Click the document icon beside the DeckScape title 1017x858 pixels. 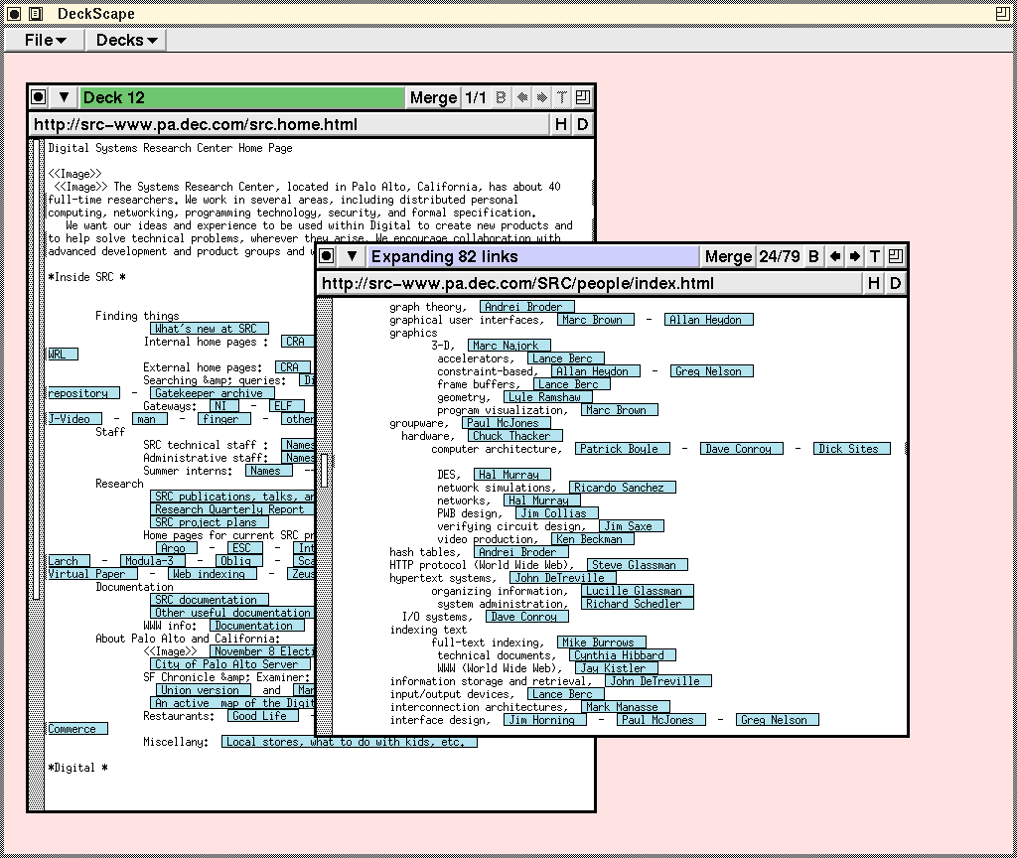[36, 14]
